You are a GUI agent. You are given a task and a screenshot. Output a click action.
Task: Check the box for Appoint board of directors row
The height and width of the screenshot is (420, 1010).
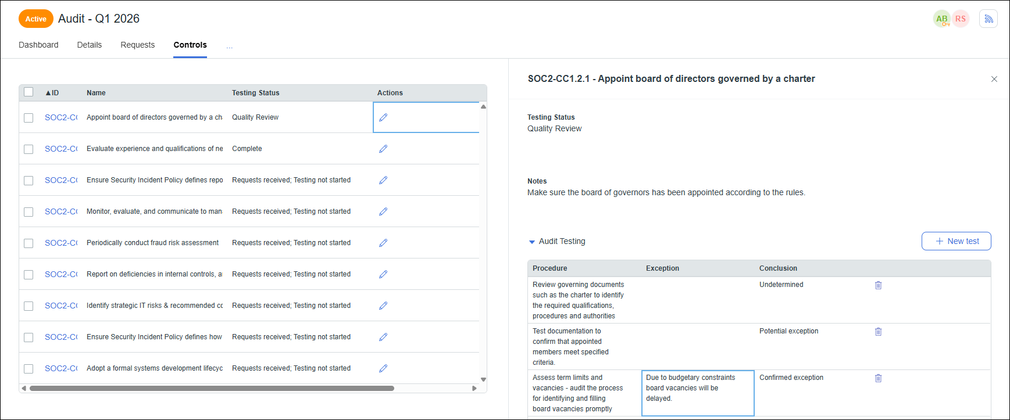click(x=28, y=118)
